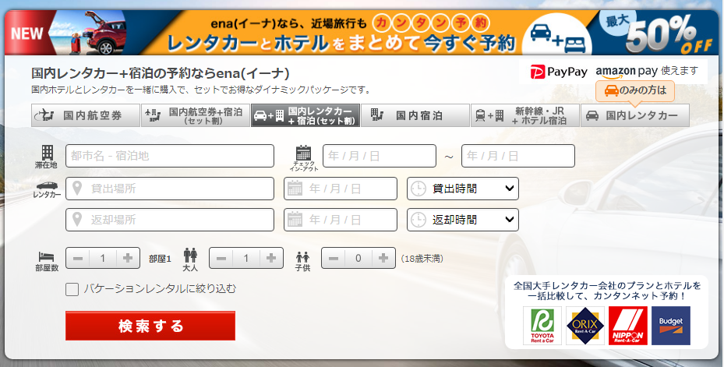Focus the 都市名 - 宿泊地 input field
724x367 pixels.
[x=170, y=156]
